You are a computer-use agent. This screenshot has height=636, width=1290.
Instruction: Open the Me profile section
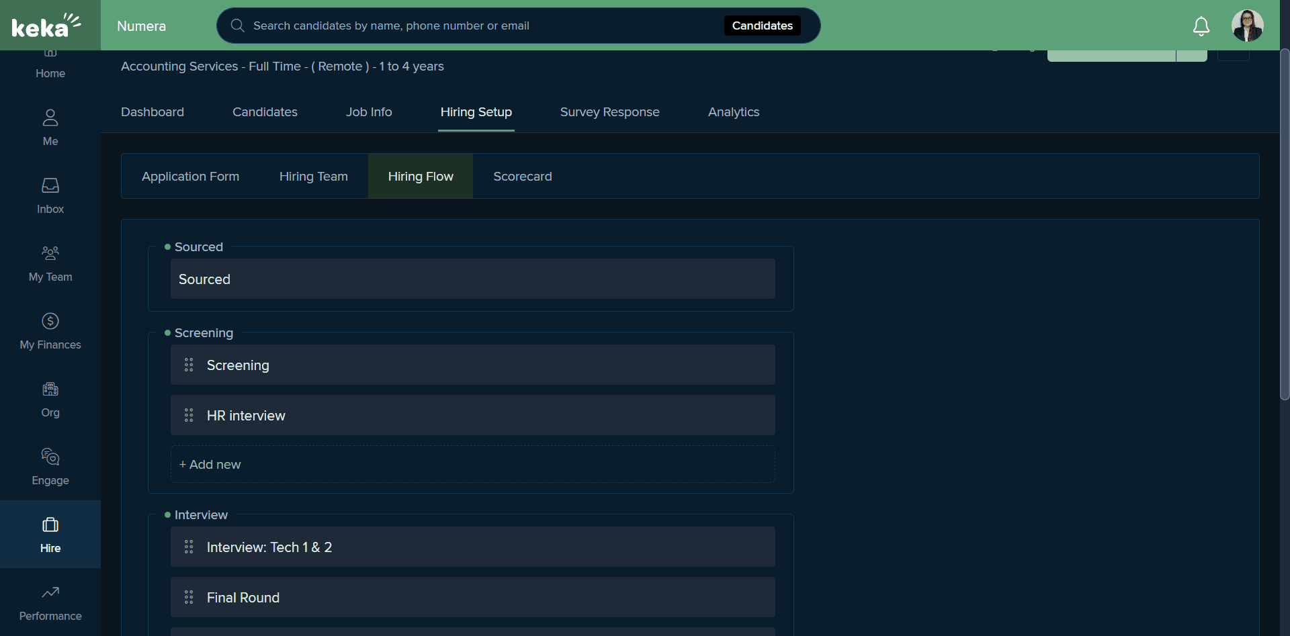pos(50,128)
